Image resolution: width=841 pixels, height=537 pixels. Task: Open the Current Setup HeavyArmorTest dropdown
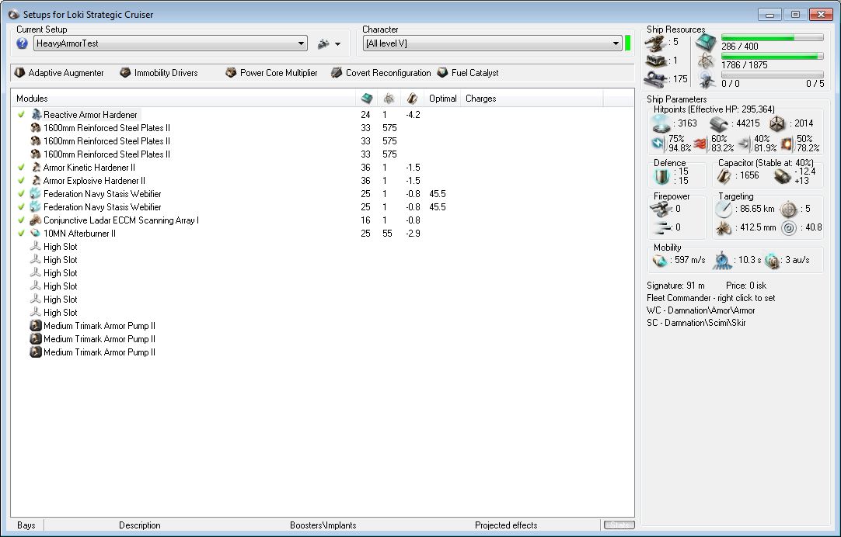170,43
